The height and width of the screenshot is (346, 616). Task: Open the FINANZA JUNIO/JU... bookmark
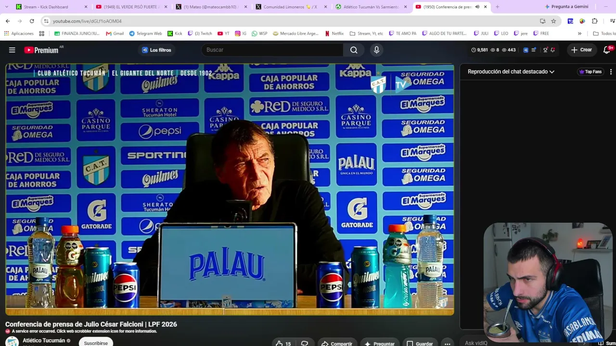[x=77, y=34]
